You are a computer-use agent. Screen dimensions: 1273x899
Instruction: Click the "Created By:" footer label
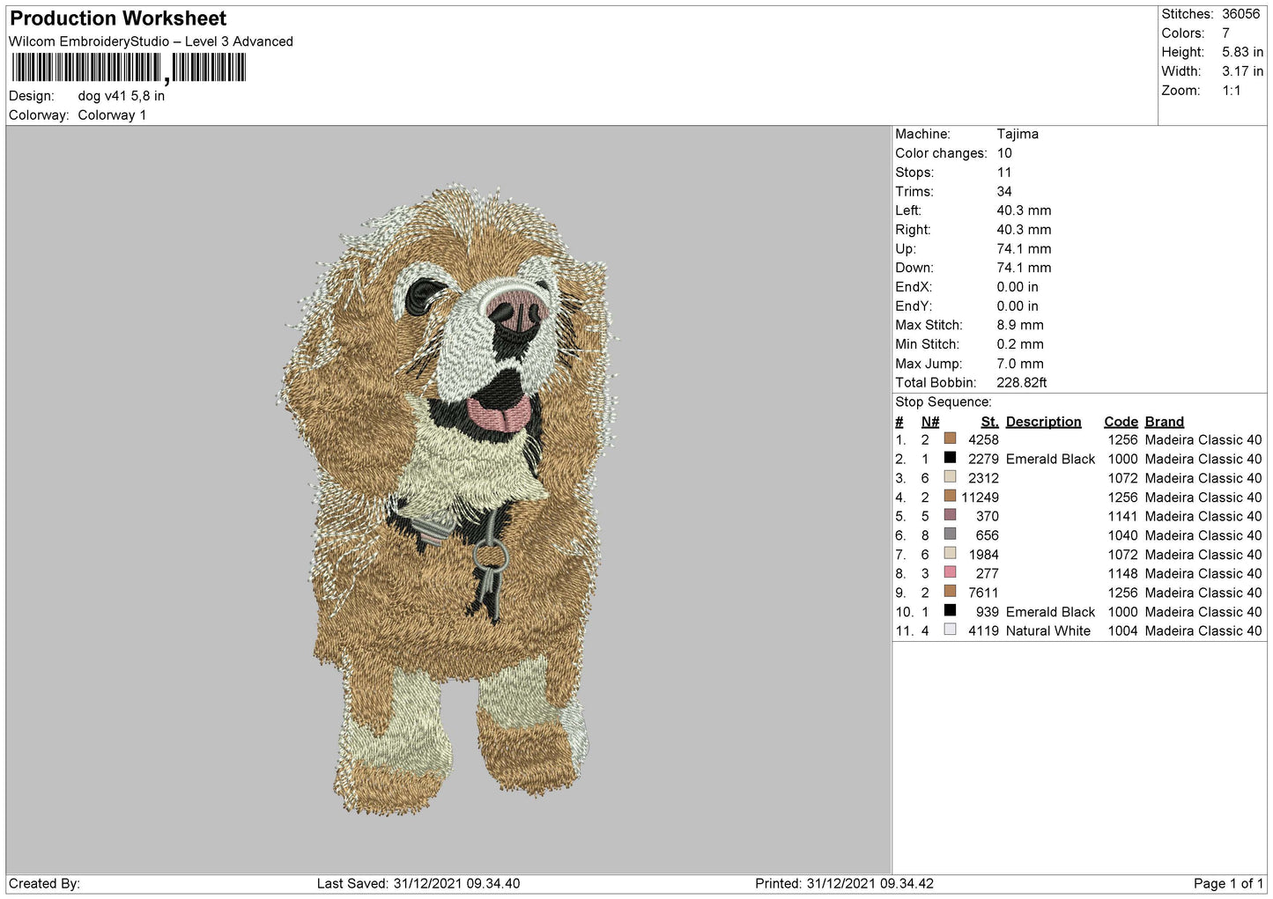44,884
